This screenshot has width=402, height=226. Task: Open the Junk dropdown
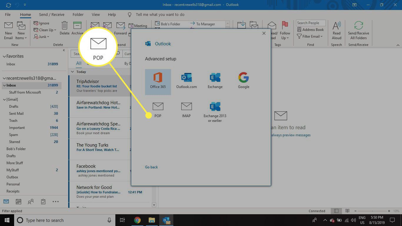point(41,36)
